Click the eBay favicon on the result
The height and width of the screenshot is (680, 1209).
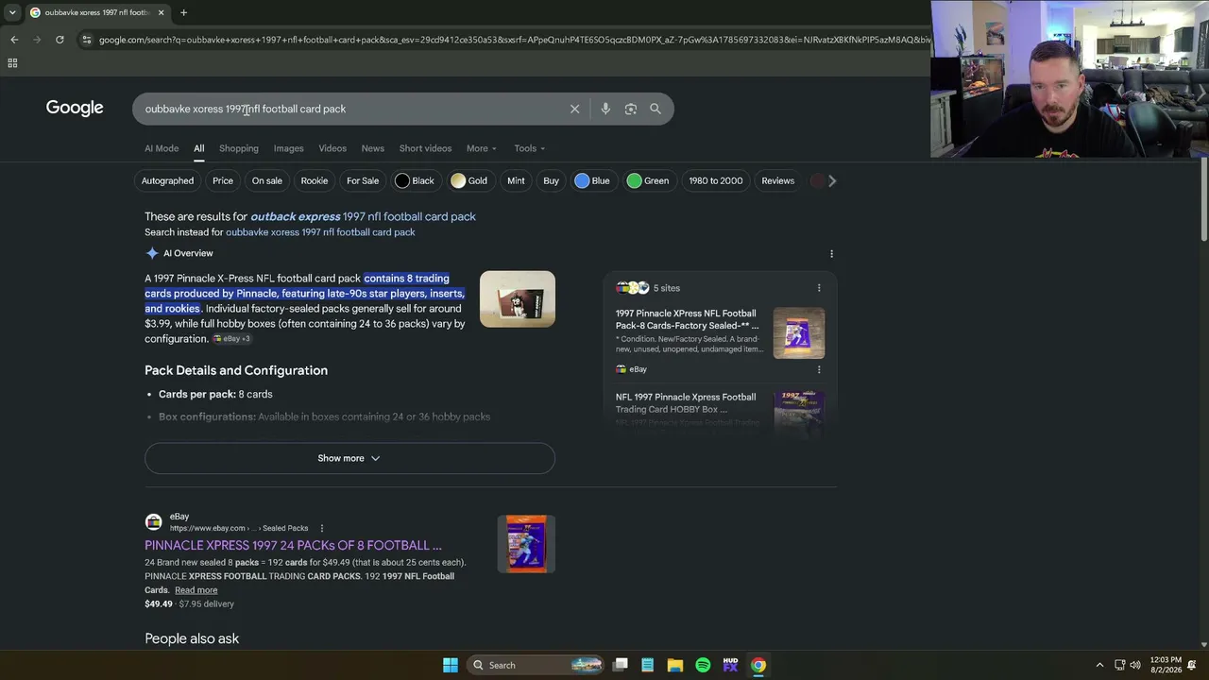point(153,522)
